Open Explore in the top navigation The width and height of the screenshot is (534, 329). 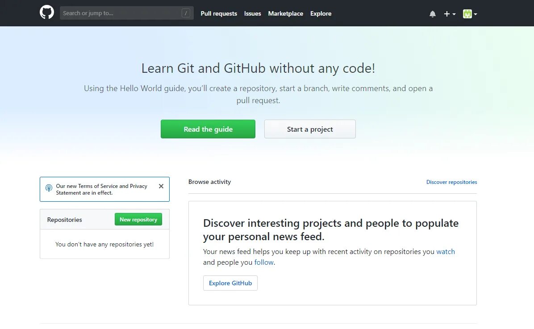coord(321,14)
